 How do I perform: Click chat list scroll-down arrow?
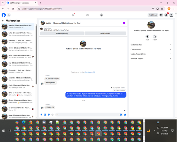point(36,118)
